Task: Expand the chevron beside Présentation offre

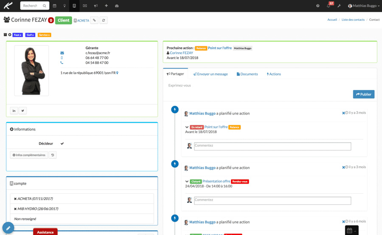Action: point(187,182)
